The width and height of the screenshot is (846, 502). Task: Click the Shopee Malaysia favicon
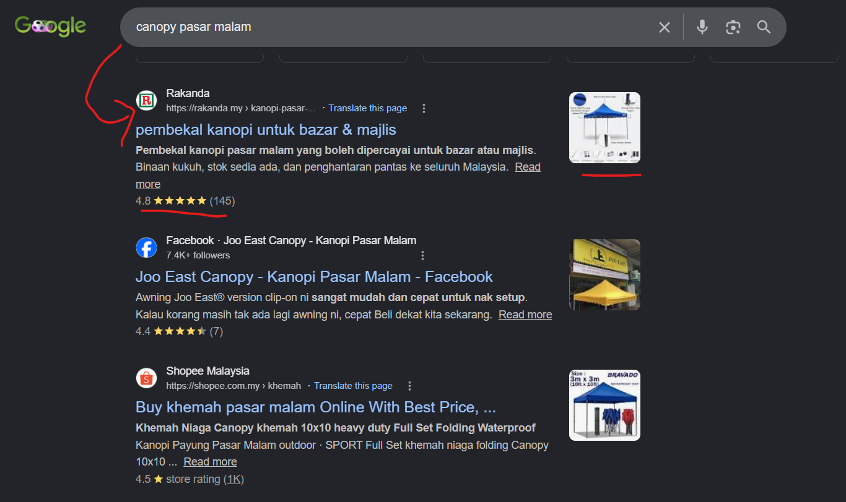(x=146, y=378)
